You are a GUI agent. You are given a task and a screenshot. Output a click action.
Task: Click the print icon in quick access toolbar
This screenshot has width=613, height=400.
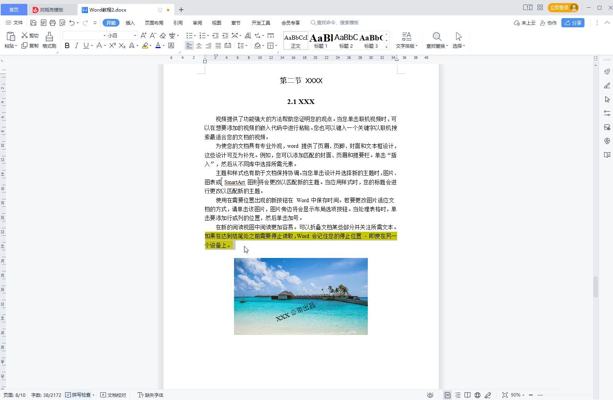(53, 23)
